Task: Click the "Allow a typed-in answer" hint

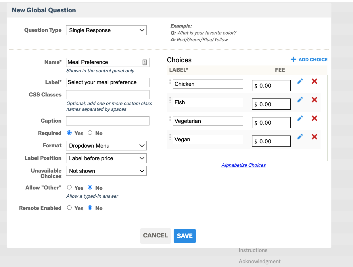Action: tap(92, 196)
